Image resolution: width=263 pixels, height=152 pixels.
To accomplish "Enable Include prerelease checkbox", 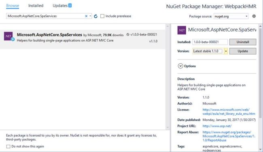I will coord(102,16).
